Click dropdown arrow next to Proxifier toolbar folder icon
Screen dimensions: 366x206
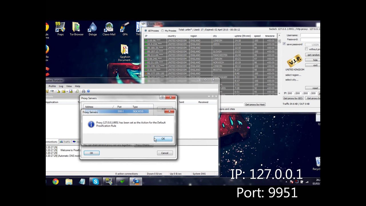coord(67,91)
